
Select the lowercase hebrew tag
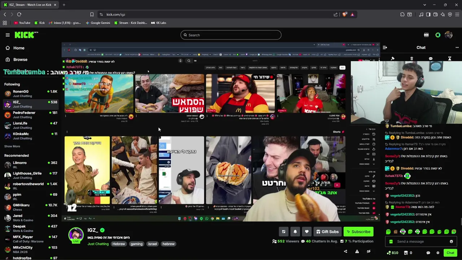click(x=169, y=244)
